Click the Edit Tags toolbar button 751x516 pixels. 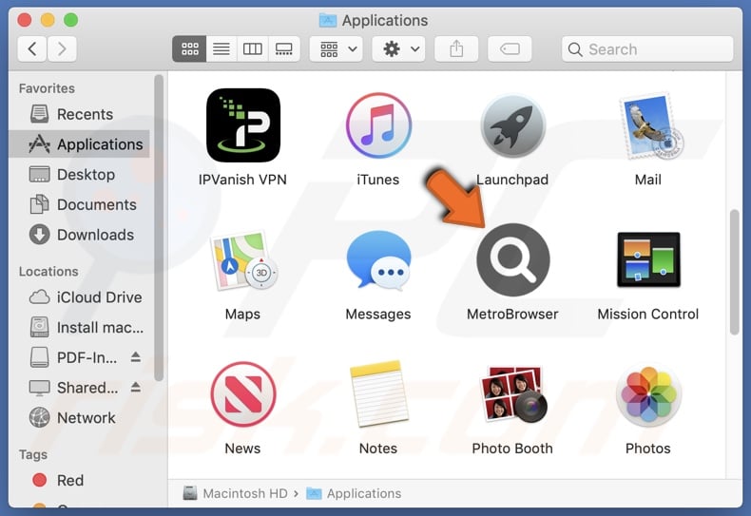[510, 48]
